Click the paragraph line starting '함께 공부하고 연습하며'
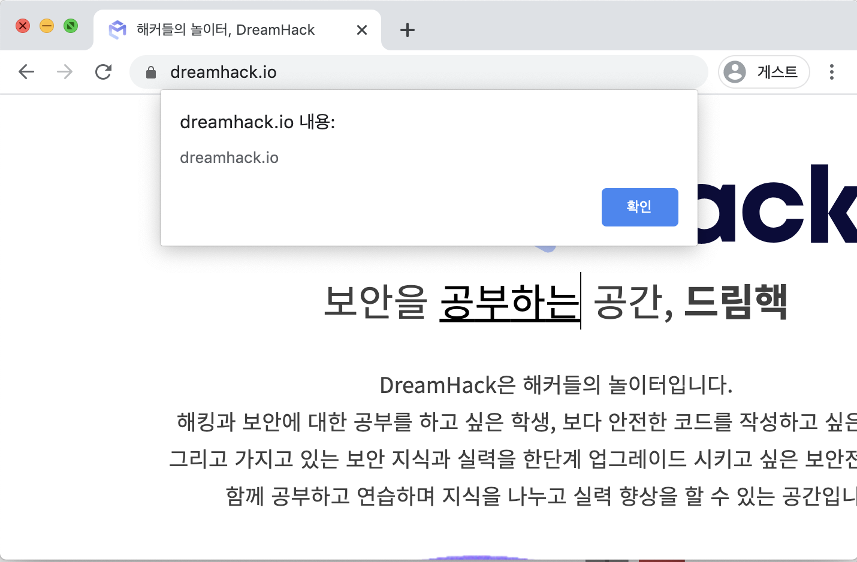Screen dimensions: 857x562 coord(541,496)
